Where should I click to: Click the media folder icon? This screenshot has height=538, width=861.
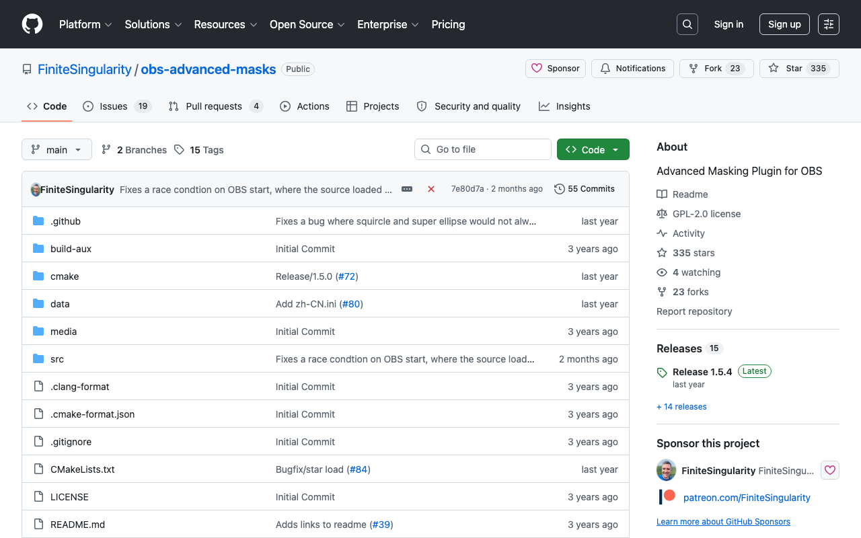(38, 332)
